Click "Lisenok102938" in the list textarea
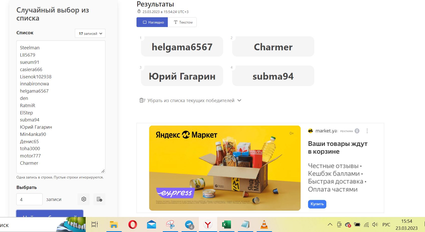The image size is (425, 232). tap(36, 77)
